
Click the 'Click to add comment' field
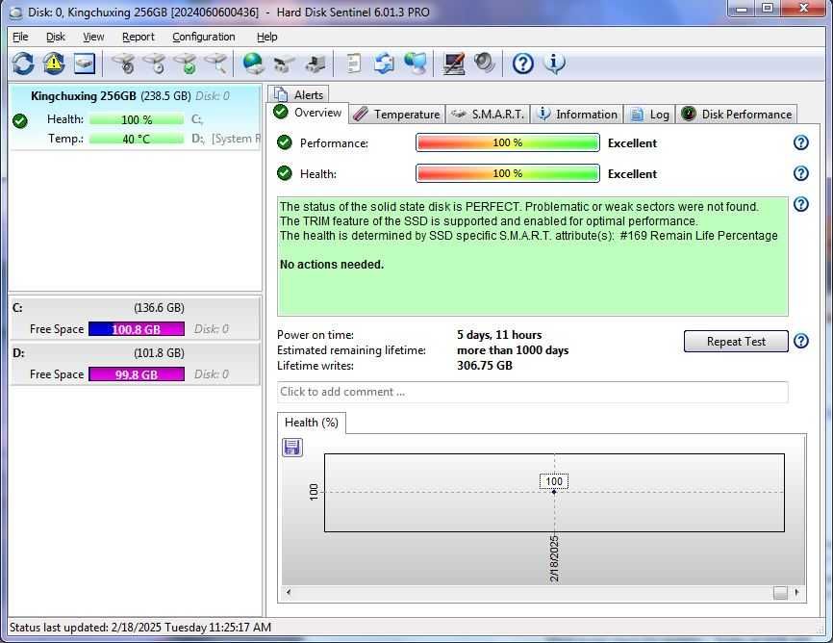[x=532, y=392]
